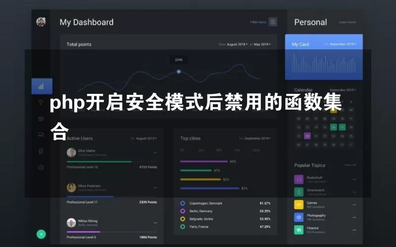This screenshot has width=396, height=247.
Task: Open options menu for Elliot Møller
Action: [x=155, y=153]
